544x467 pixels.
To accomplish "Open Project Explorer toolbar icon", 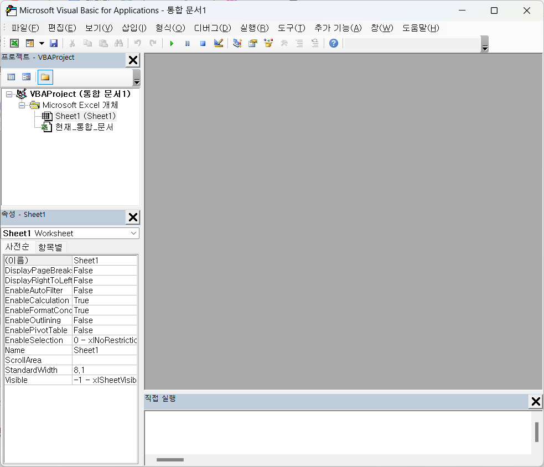I will (x=237, y=43).
